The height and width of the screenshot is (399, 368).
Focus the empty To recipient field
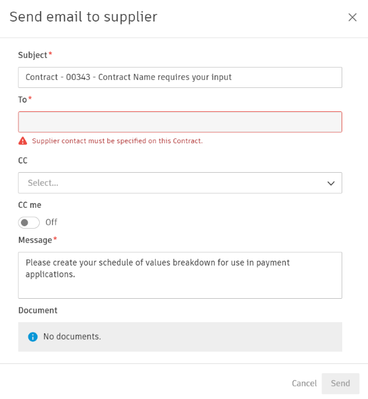(180, 122)
